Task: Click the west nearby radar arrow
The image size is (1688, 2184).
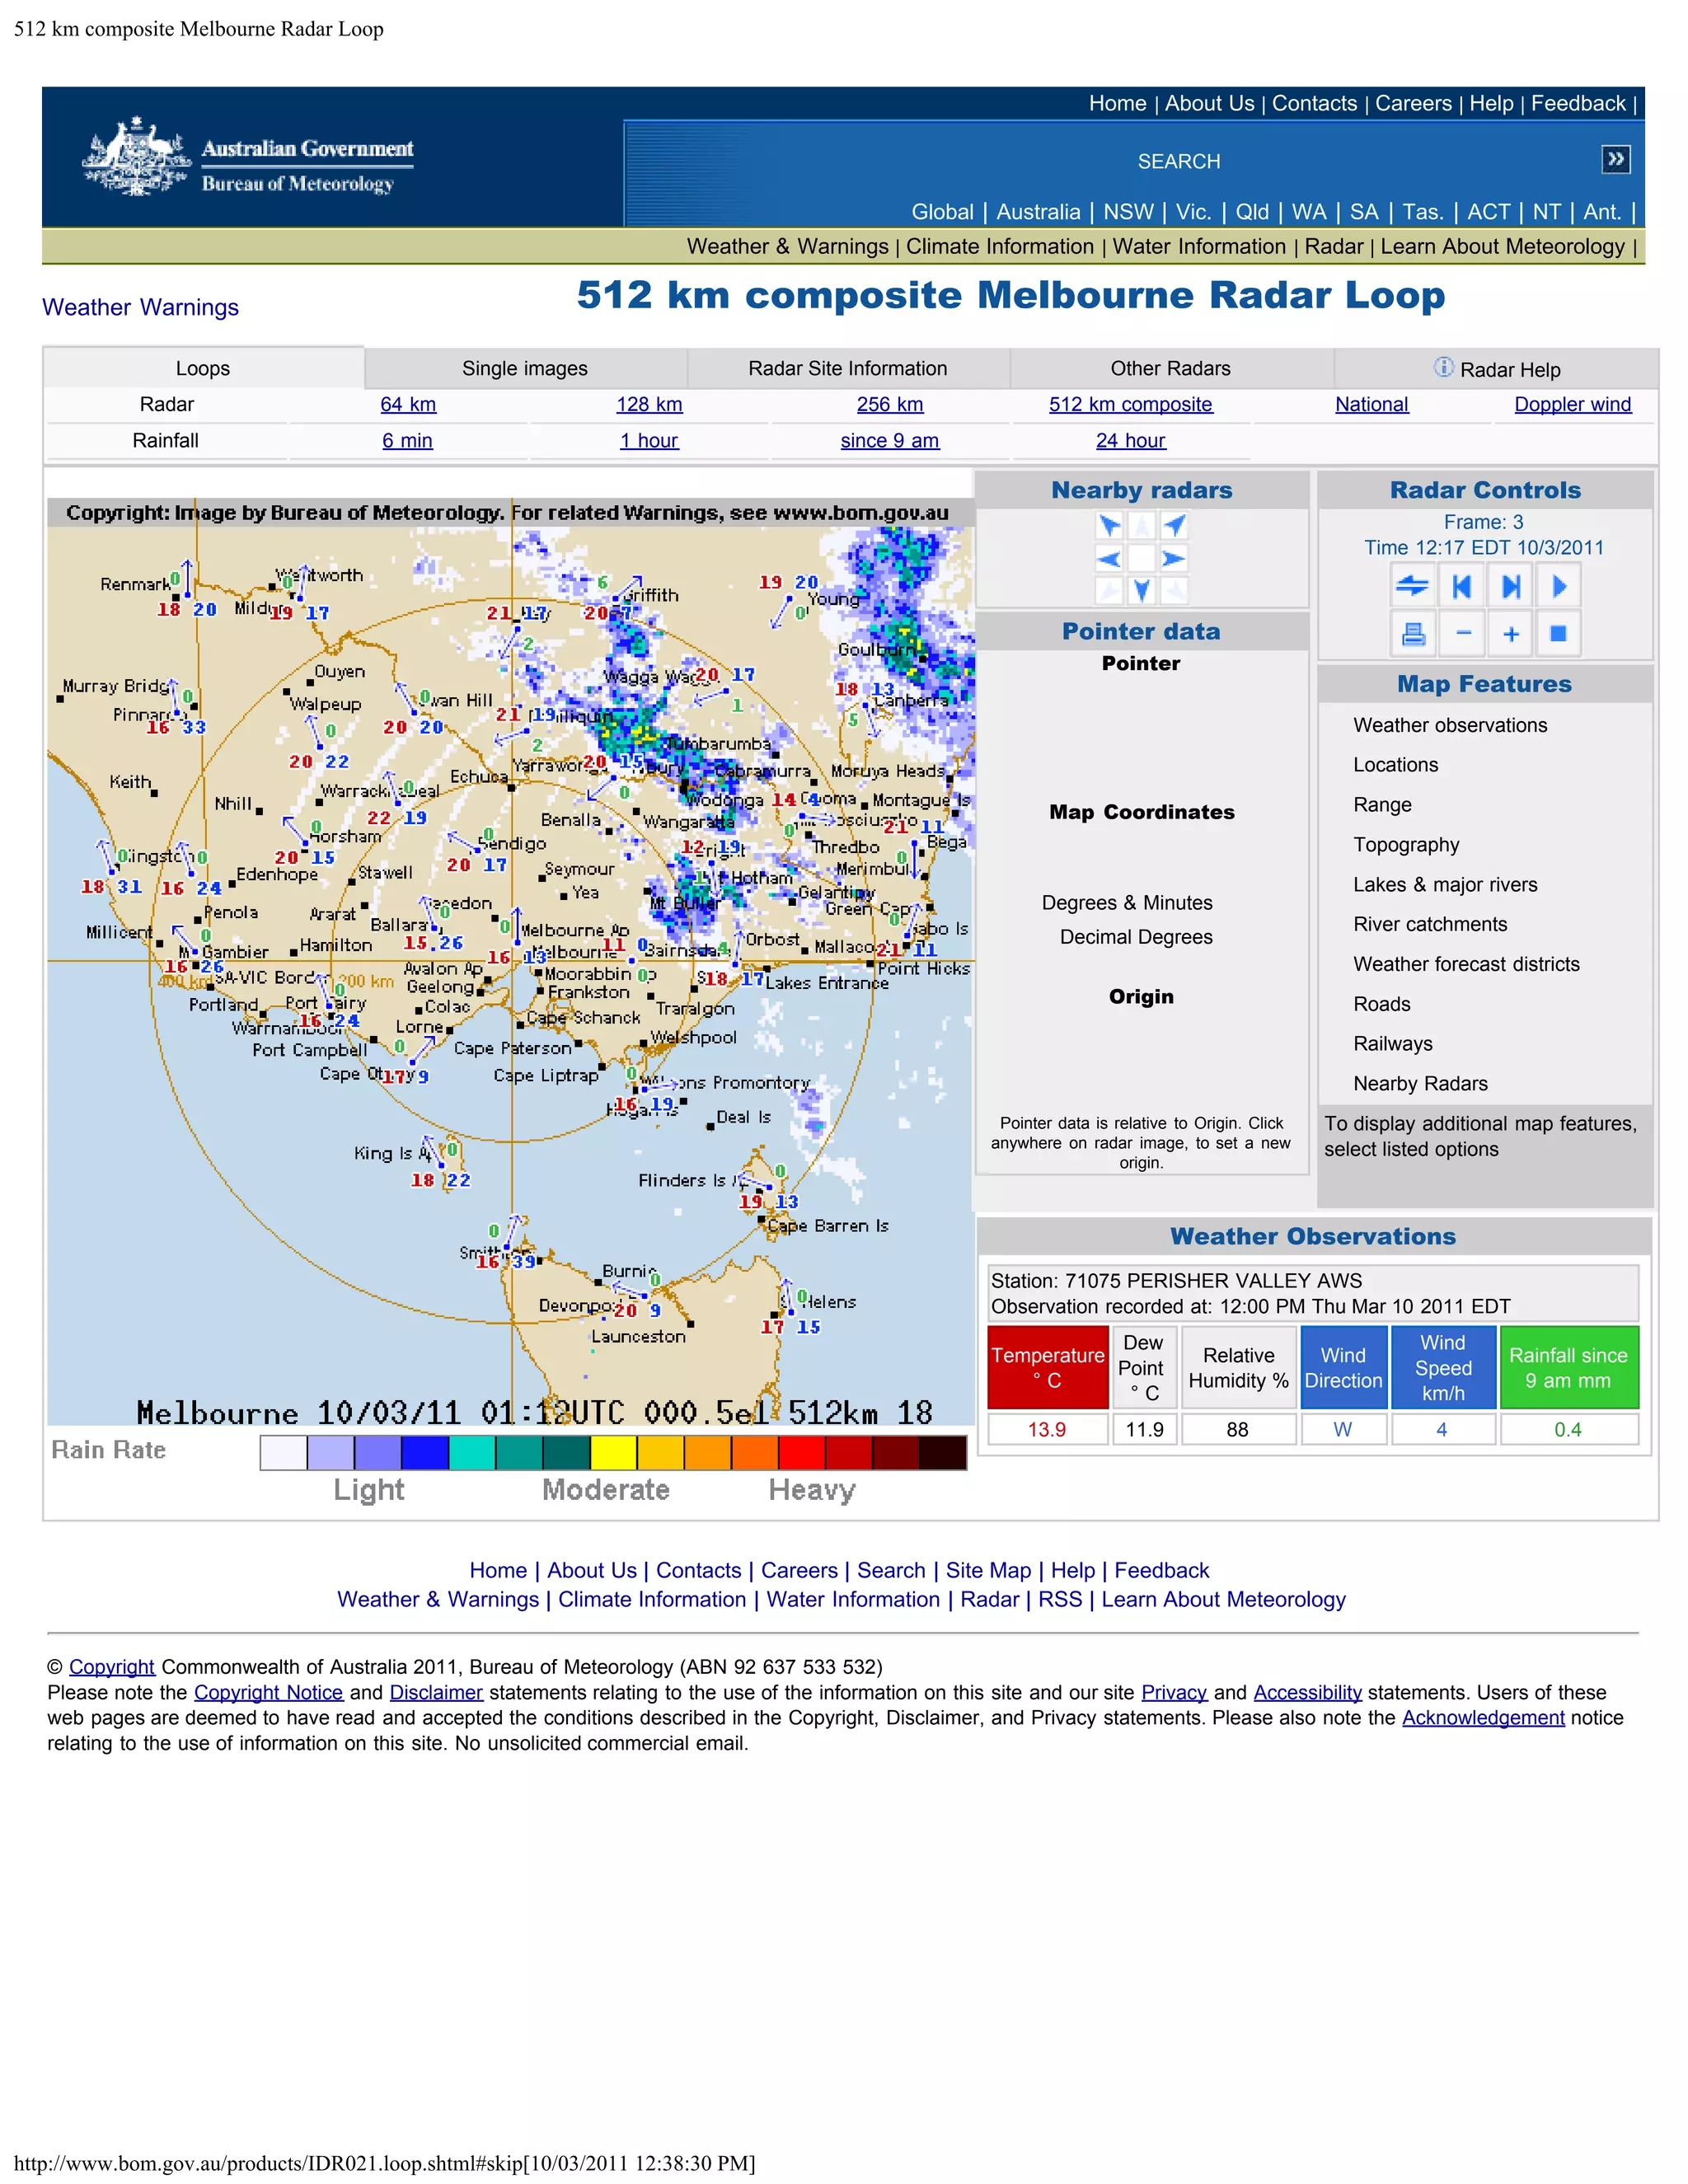Action: 1109,558
